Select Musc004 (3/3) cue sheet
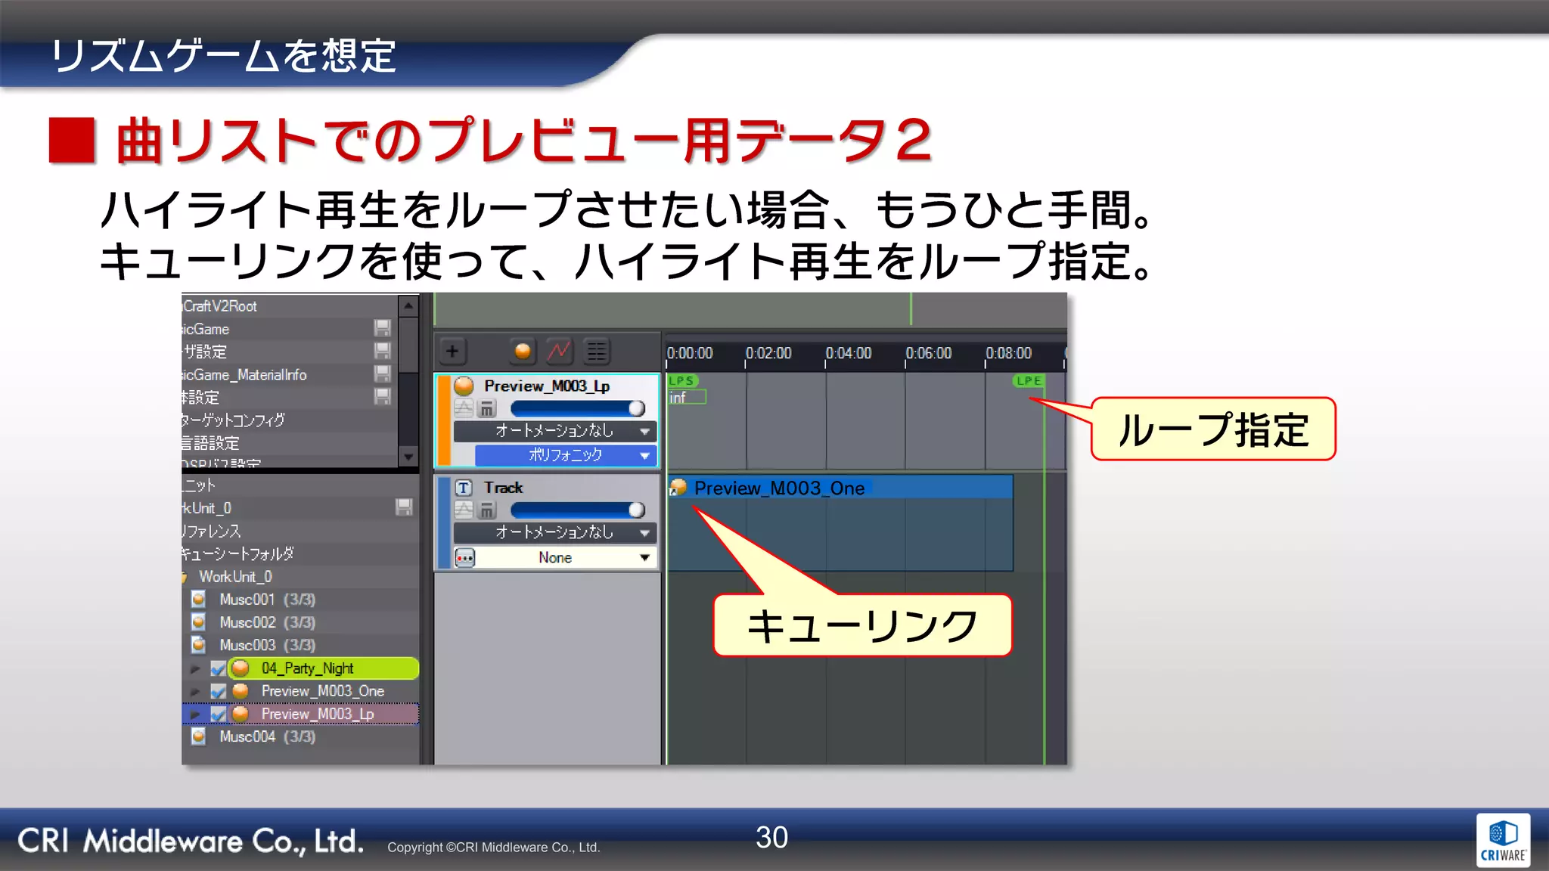Screen dimensions: 1549x871 point(266,736)
